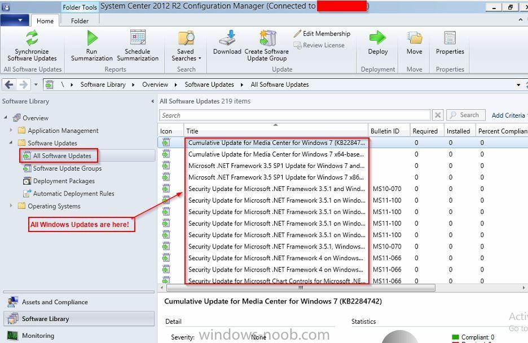This screenshot has height=343, width=528.
Task: Click Synchronize Software Updates icon
Action: 32,38
